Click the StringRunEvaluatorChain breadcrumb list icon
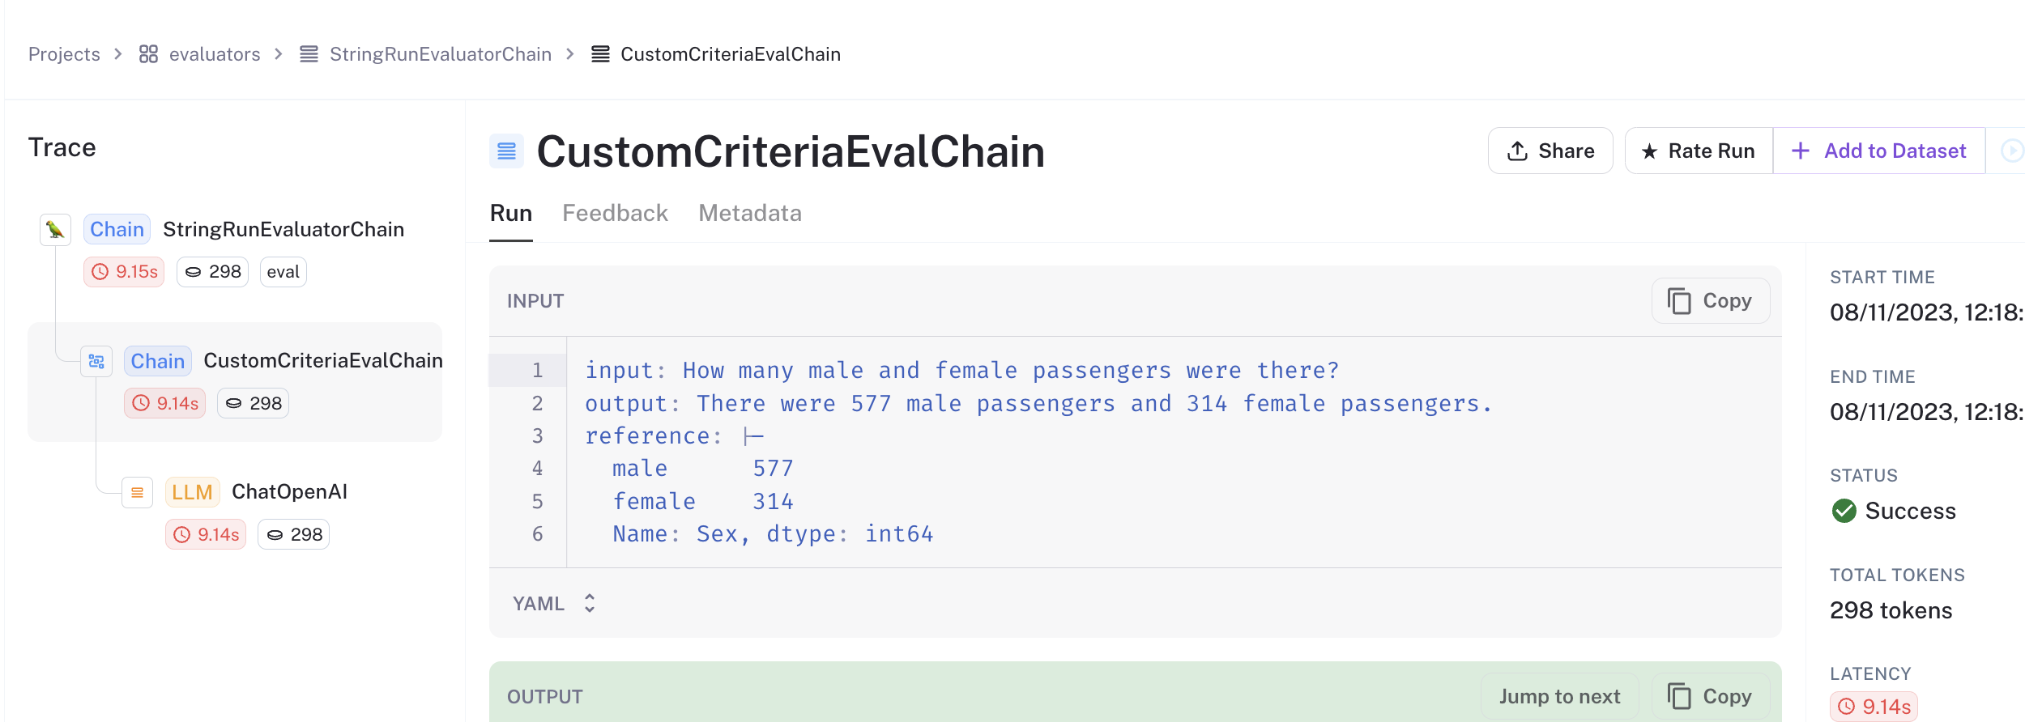The height and width of the screenshot is (722, 2025). (309, 54)
